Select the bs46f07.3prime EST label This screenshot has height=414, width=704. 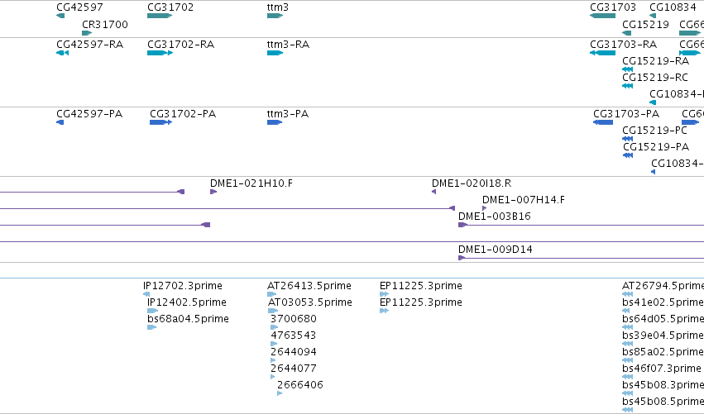[661, 369]
